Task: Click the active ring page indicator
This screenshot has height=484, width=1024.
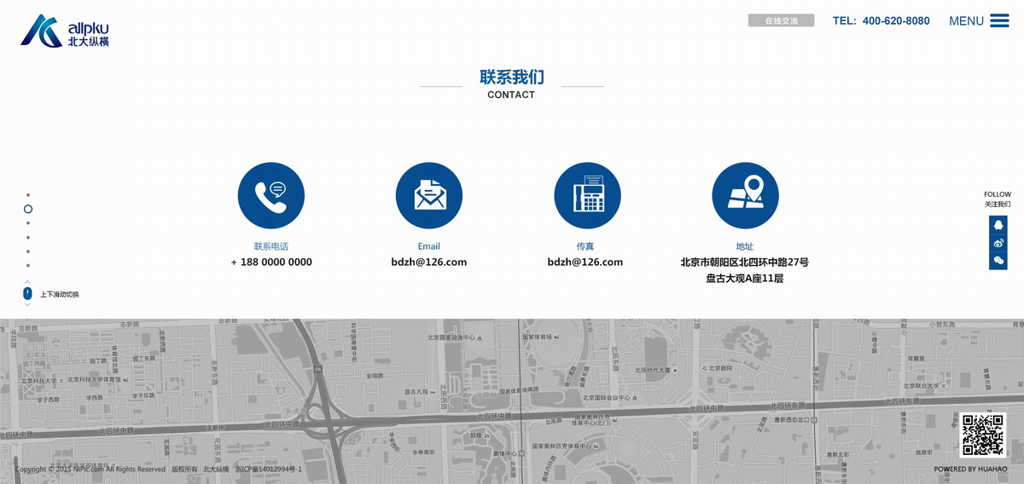Action: [x=28, y=209]
